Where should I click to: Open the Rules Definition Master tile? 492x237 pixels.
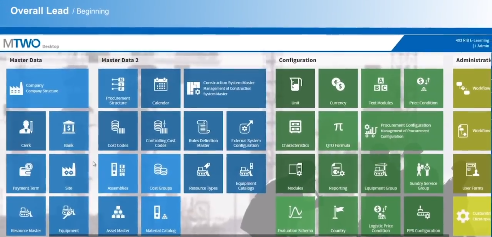click(203, 131)
